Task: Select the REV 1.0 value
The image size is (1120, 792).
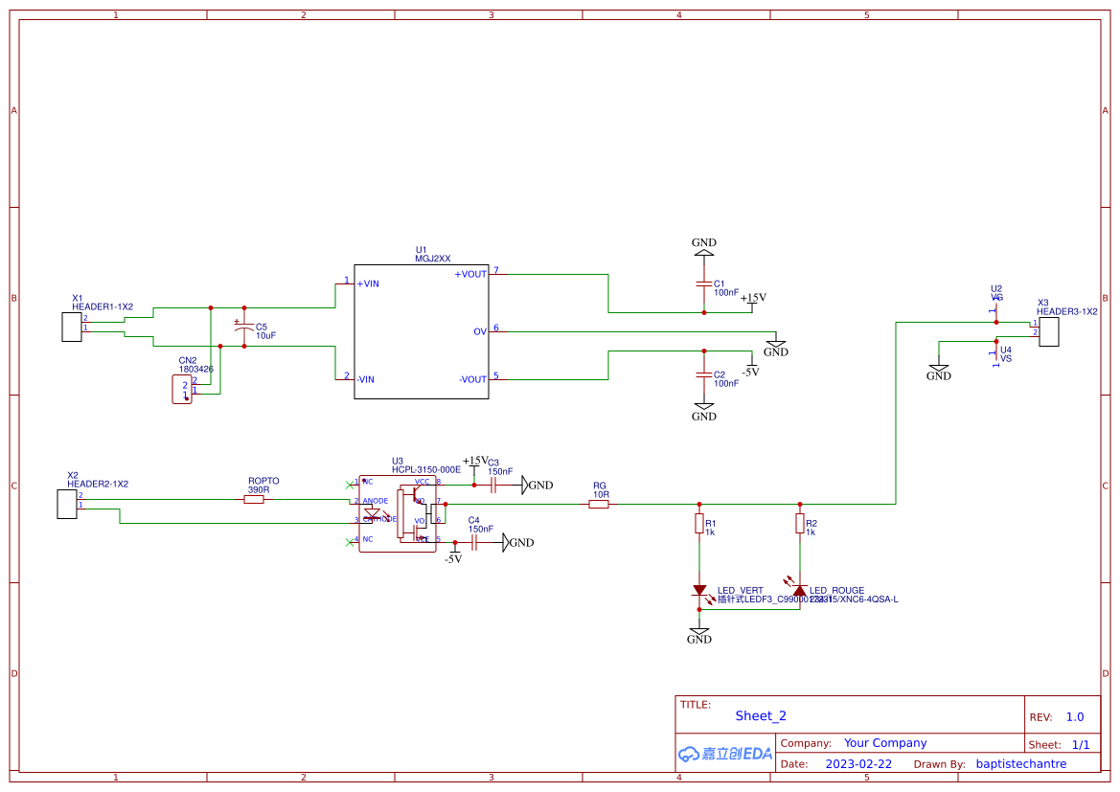Action: [x=1075, y=716]
